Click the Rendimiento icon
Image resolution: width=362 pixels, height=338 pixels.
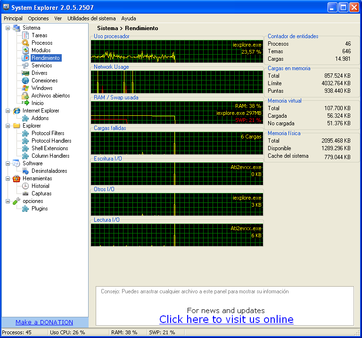coord(25,58)
